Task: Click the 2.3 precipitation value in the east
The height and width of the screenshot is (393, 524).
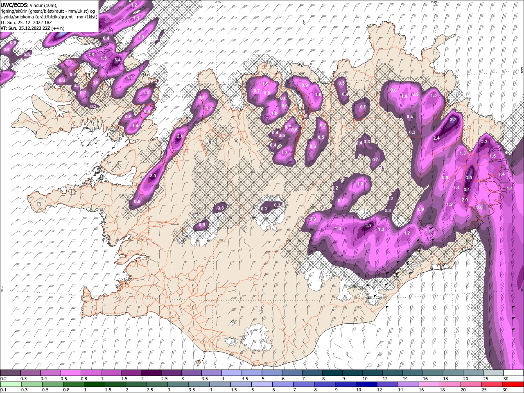Action: pos(484,142)
